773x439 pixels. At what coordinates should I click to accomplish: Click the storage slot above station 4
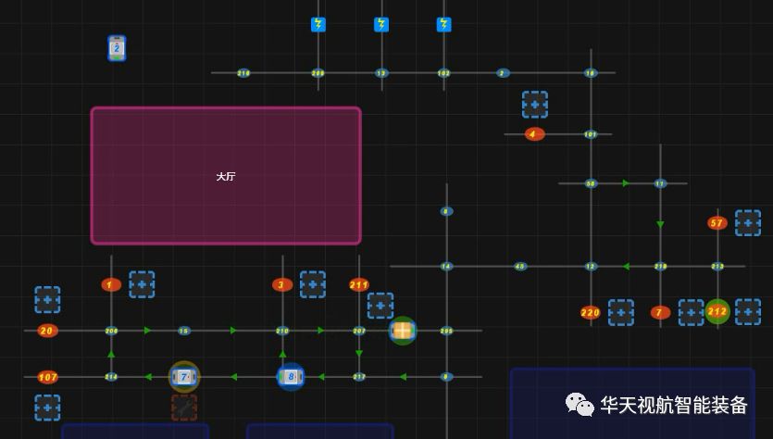535,105
